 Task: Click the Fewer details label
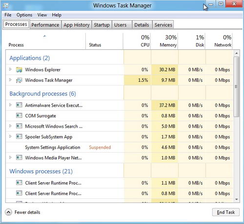(27, 212)
